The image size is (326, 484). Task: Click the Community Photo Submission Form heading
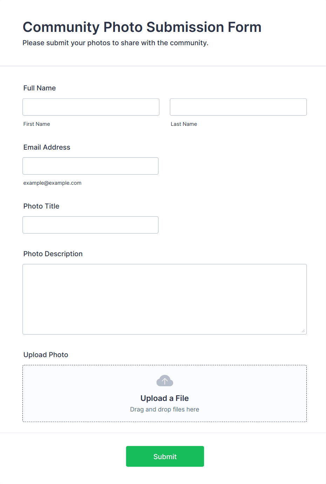(x=142, y=27)
